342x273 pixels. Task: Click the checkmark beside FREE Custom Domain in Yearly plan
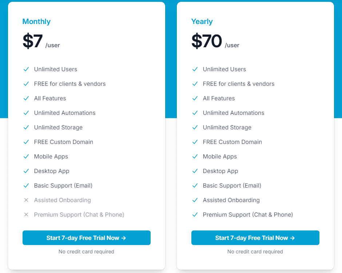(x=195, y=142)
